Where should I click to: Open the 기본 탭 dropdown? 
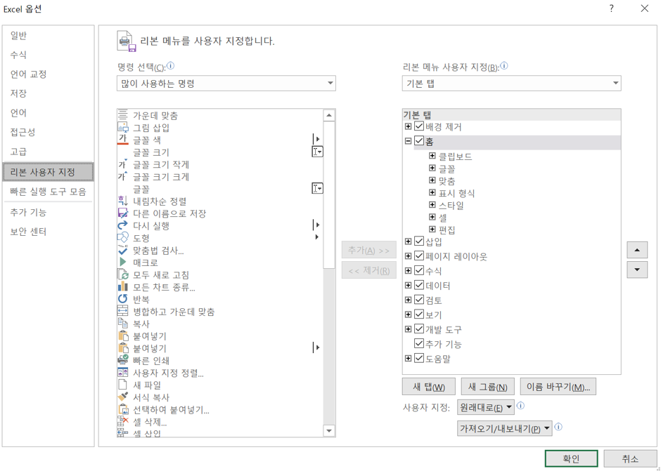tap(511, 84)
